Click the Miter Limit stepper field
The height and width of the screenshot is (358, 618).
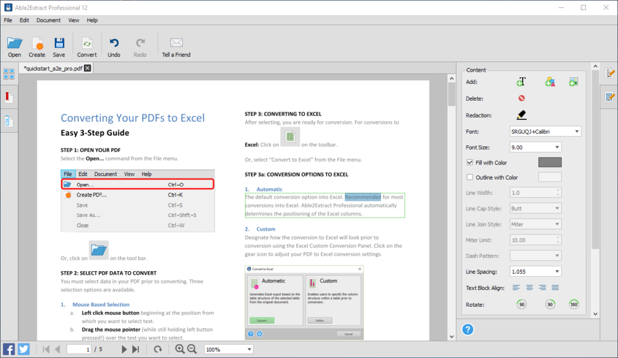click(x=535, y=240)
